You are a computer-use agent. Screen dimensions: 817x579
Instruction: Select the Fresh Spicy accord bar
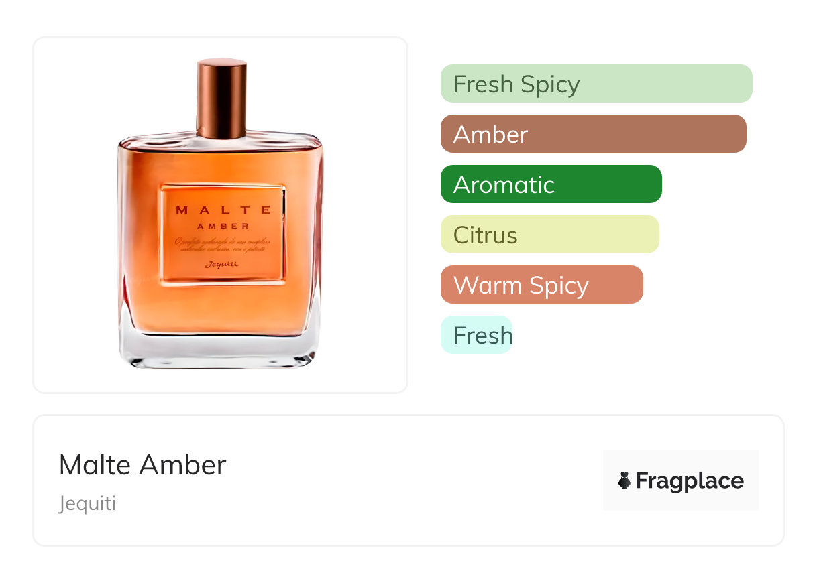[596, 84]
